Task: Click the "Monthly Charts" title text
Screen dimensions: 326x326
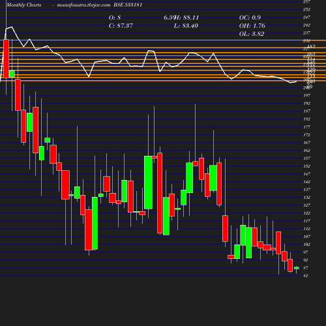Action: 24,5
